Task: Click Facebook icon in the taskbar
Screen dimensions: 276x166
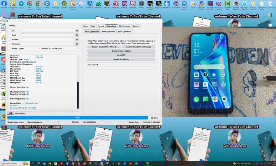Action: [x=67, y=164]
